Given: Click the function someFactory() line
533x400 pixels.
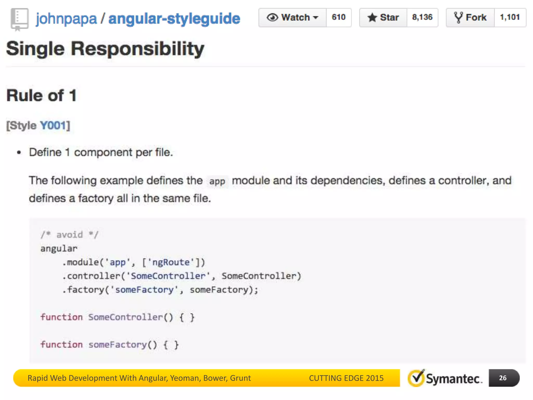Looking at the screenshot, I should (x=110, y=345).
